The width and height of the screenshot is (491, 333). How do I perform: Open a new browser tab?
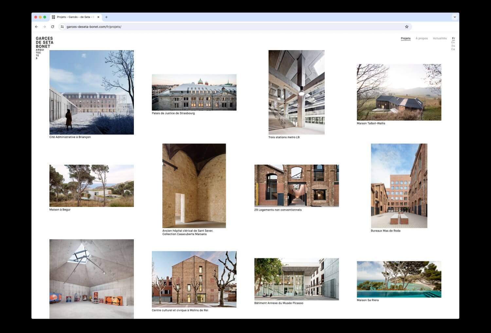(106, 17)
